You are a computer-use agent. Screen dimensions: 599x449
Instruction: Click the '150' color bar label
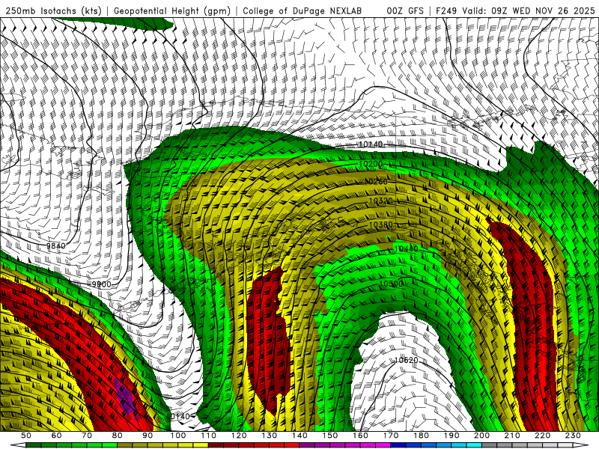[330, 436]
